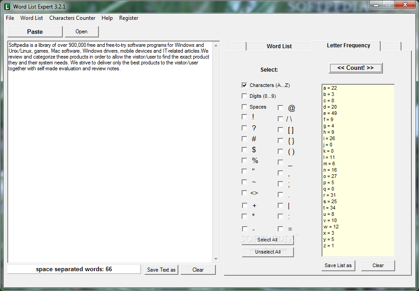Click the blank tab left of Word List
Image resolution: width=419 pixels, height=291 pixels.
[235, 46]
